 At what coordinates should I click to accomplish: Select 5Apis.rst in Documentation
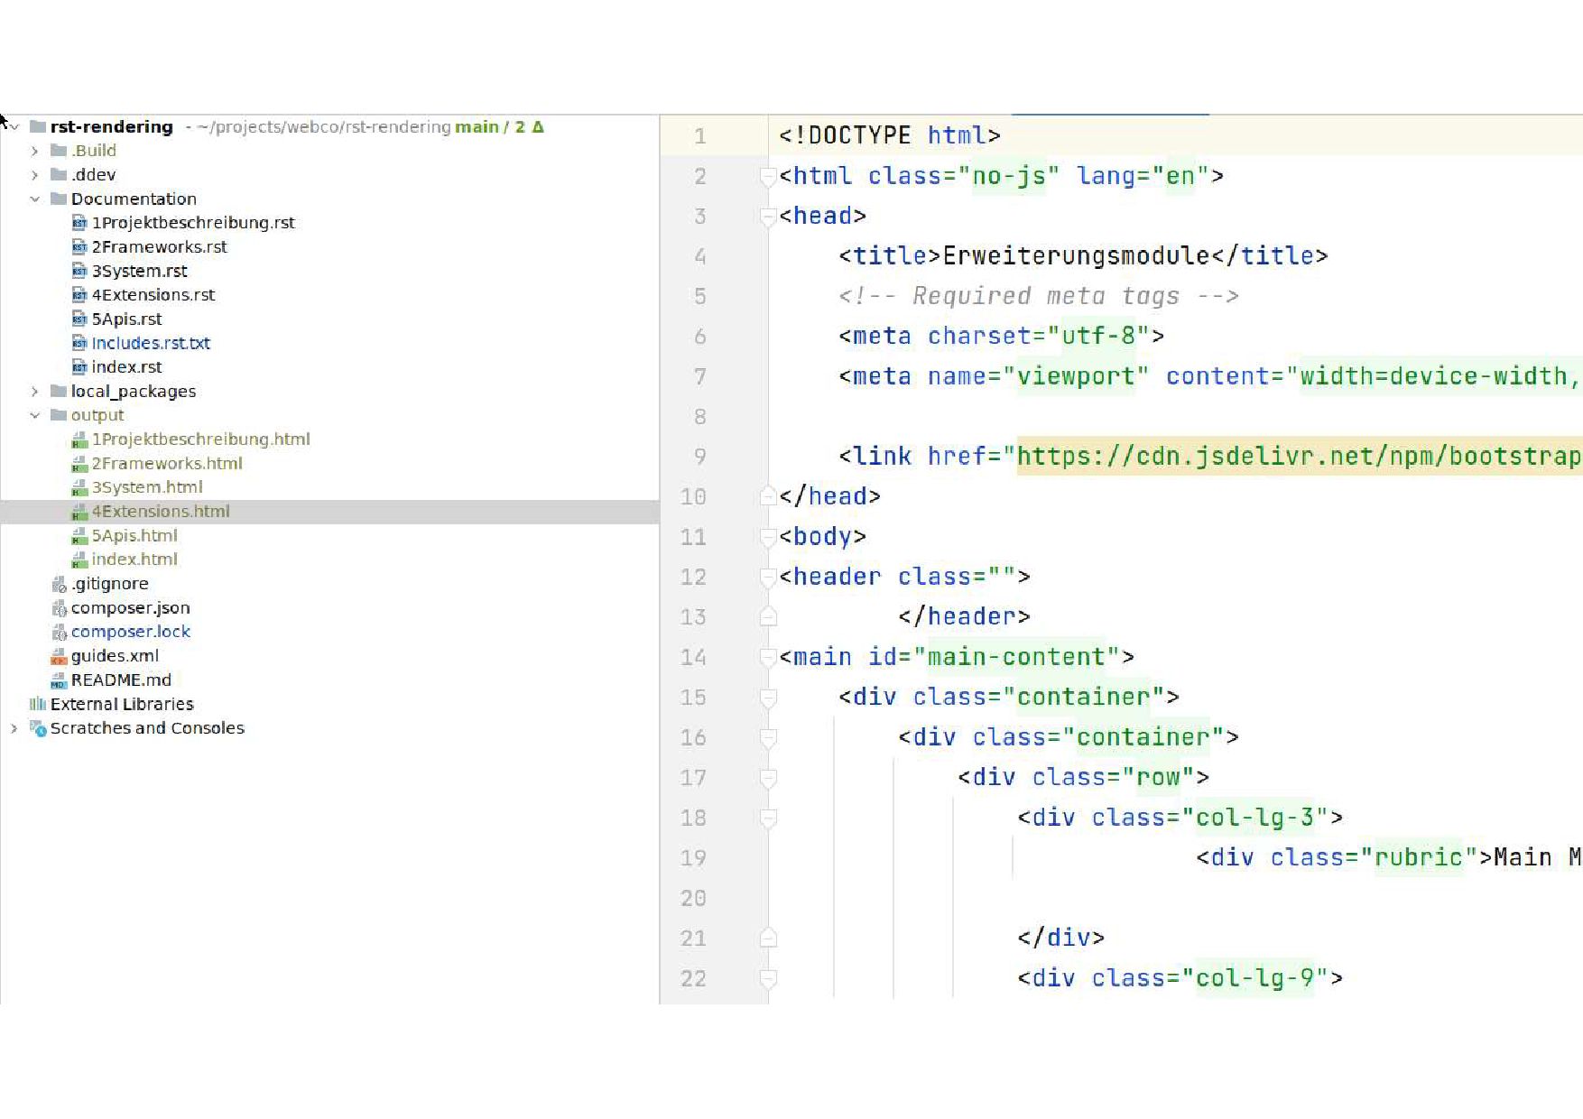click(x=126, y=319)
